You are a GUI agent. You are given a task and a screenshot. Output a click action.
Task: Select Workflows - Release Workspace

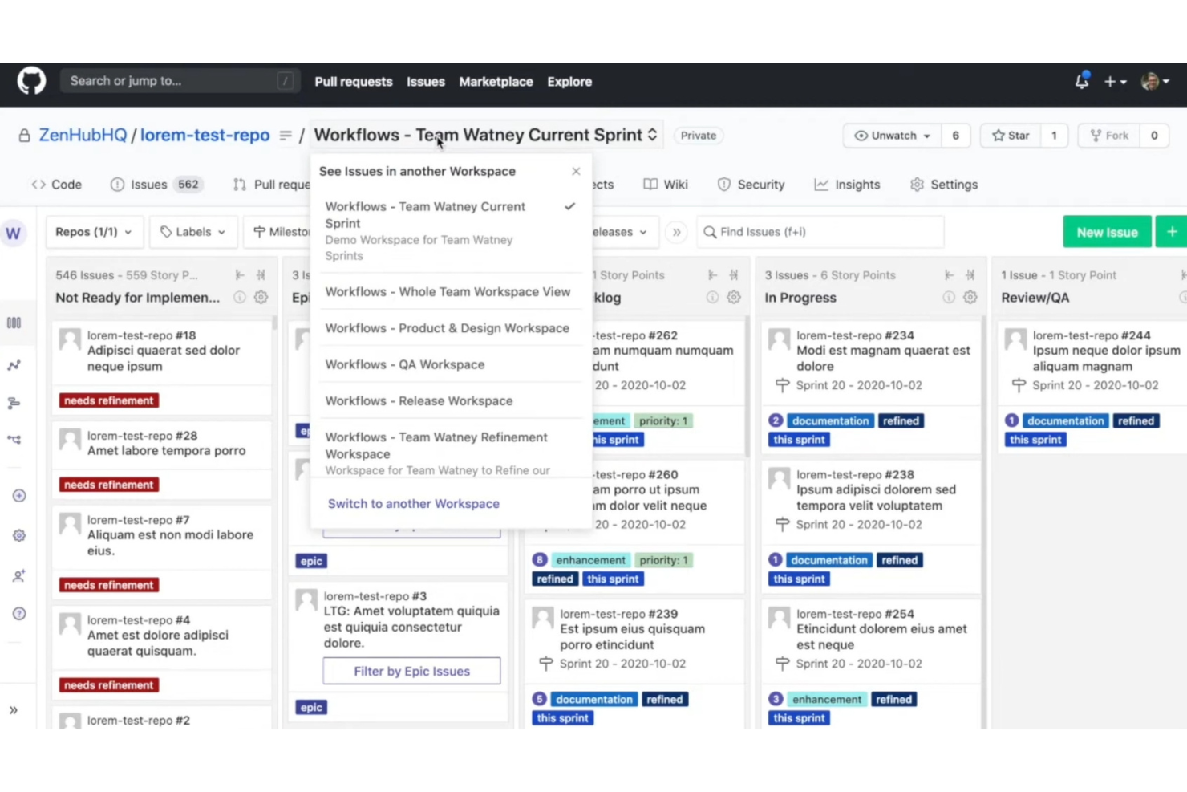coord(449,400)
